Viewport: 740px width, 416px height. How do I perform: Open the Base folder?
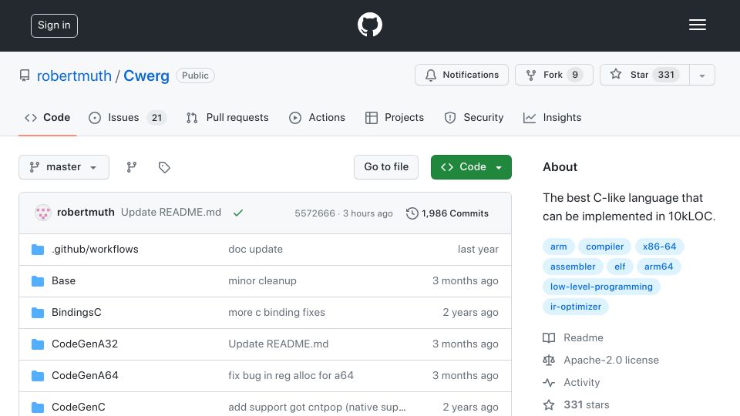coord(63,280)
